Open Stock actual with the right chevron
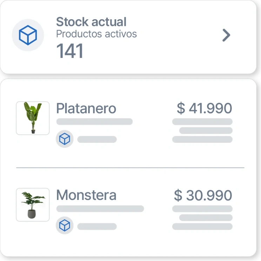 (226, 35)
